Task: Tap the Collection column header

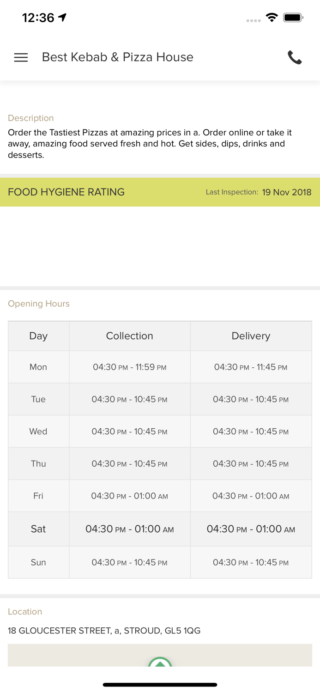Action: pyautogui.click(x=130, y=336)
